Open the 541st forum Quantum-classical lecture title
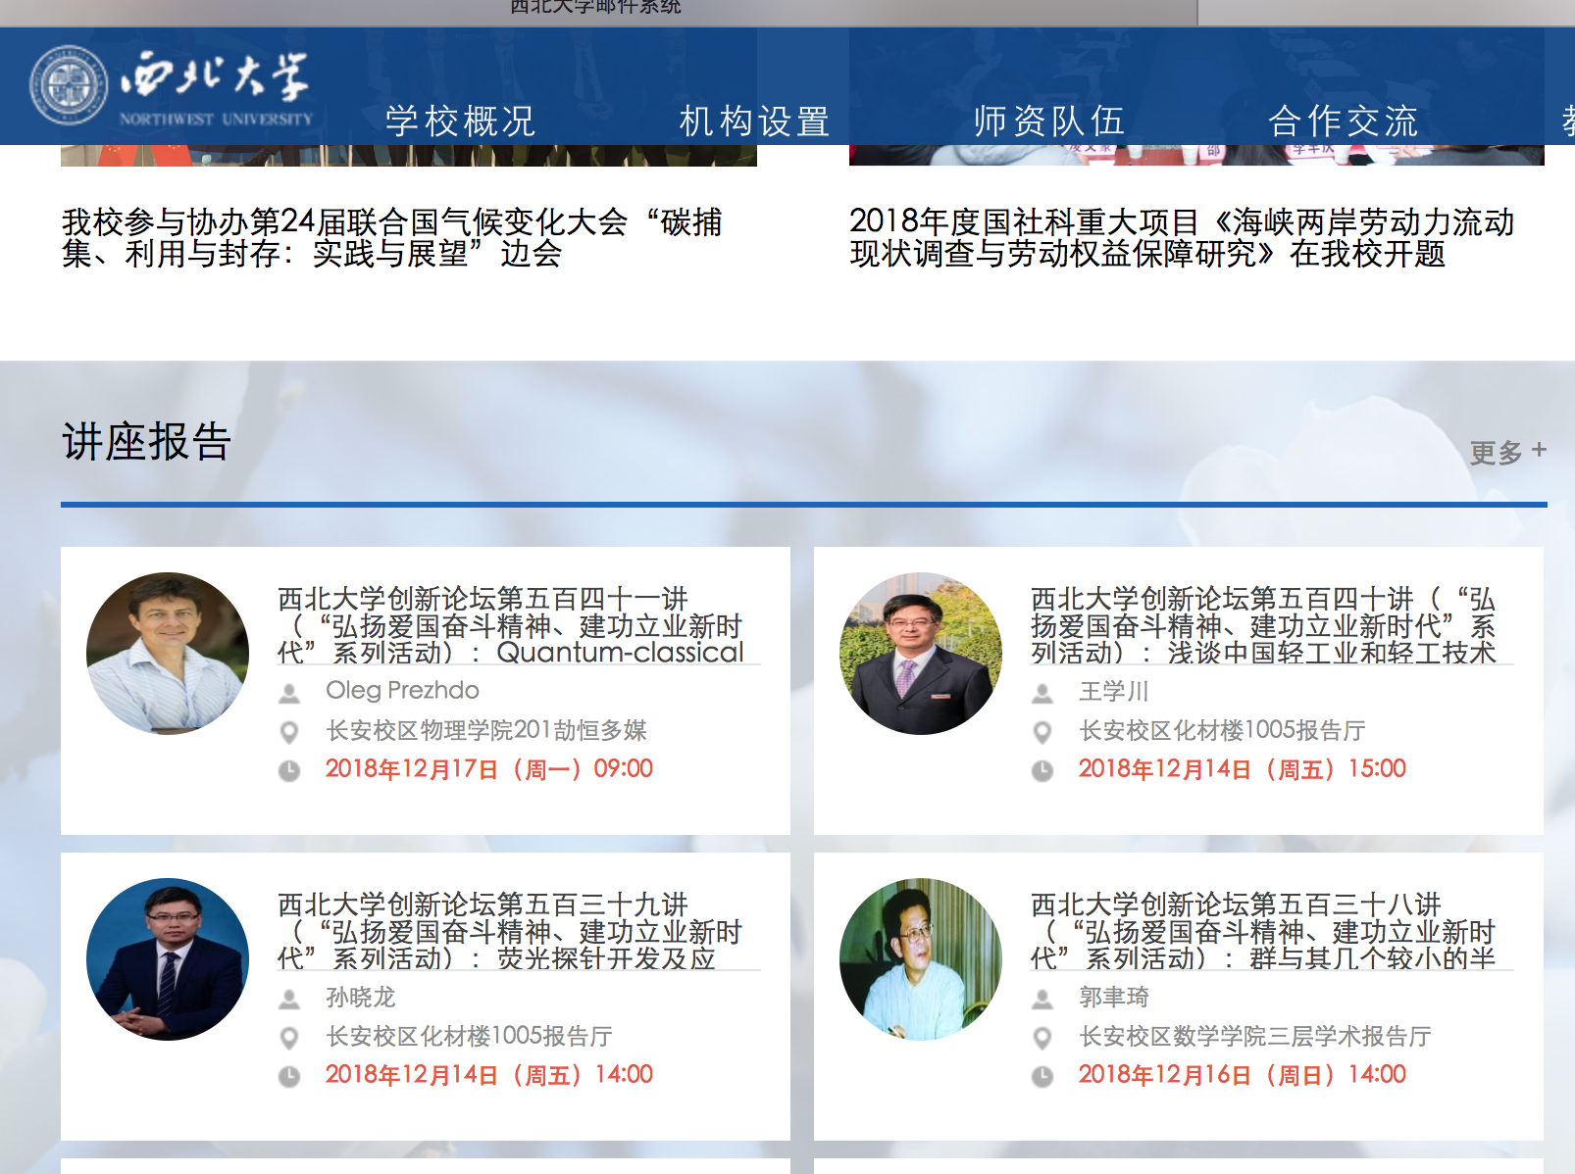This screenshot has width=1575, height=1174. [x=510, y=625]
